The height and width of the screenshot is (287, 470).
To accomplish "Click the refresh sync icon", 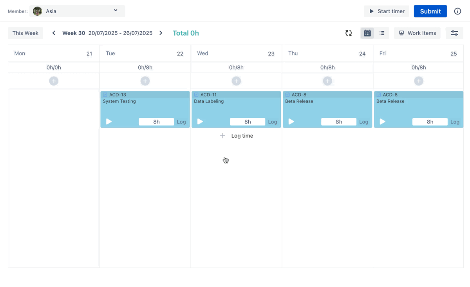I will click(348, 33).
